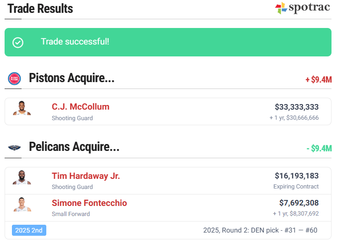337x244 pixels.
Task: Click the New Orleans Pelicans team logo
Action: coord(14,147)
